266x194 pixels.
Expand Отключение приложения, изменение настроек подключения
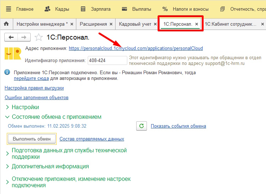click(x=71, y=182)
